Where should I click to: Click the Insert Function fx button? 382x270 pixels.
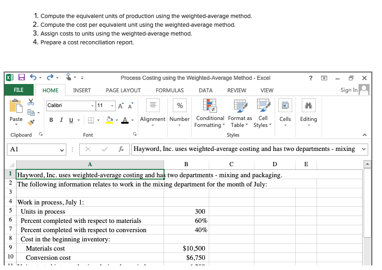[121, 149]
